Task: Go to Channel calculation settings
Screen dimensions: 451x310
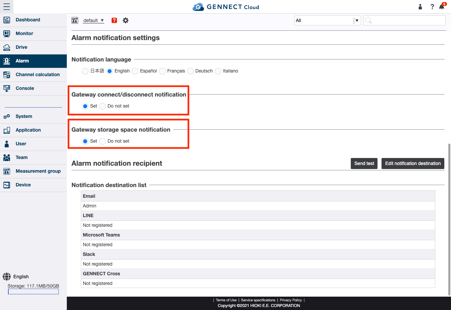Action: click(x=37, y=74)
